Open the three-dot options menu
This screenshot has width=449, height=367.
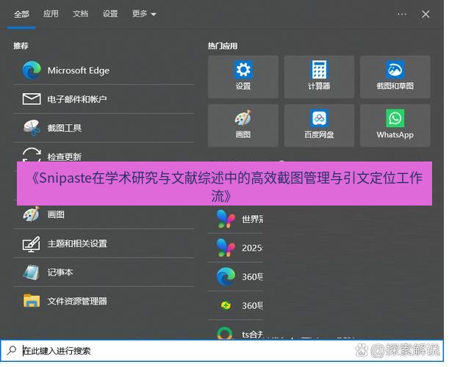pos(402,14)
